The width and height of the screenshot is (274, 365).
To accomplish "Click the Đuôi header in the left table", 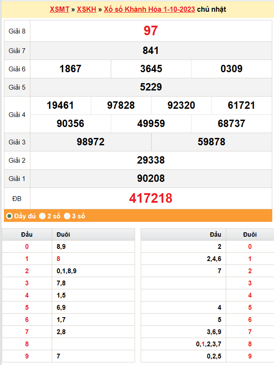I will point(63,234).
